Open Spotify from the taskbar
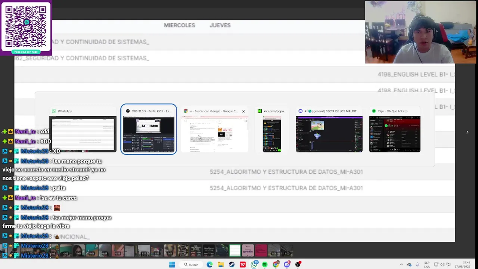Viewport: 478px width, 269px height. click(265, 265)
